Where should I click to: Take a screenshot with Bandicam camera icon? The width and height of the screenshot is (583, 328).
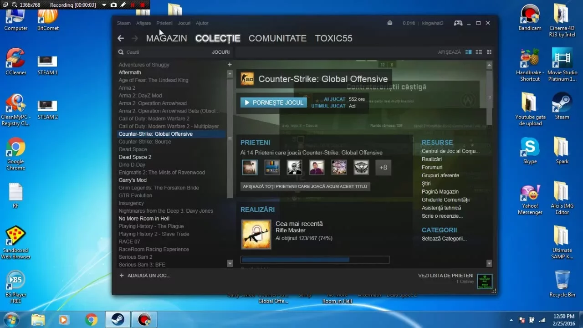click(113, 5)
